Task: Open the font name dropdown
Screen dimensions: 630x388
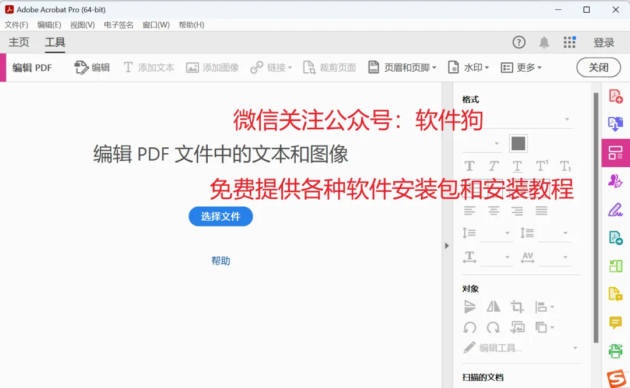Action: [517, 119]
